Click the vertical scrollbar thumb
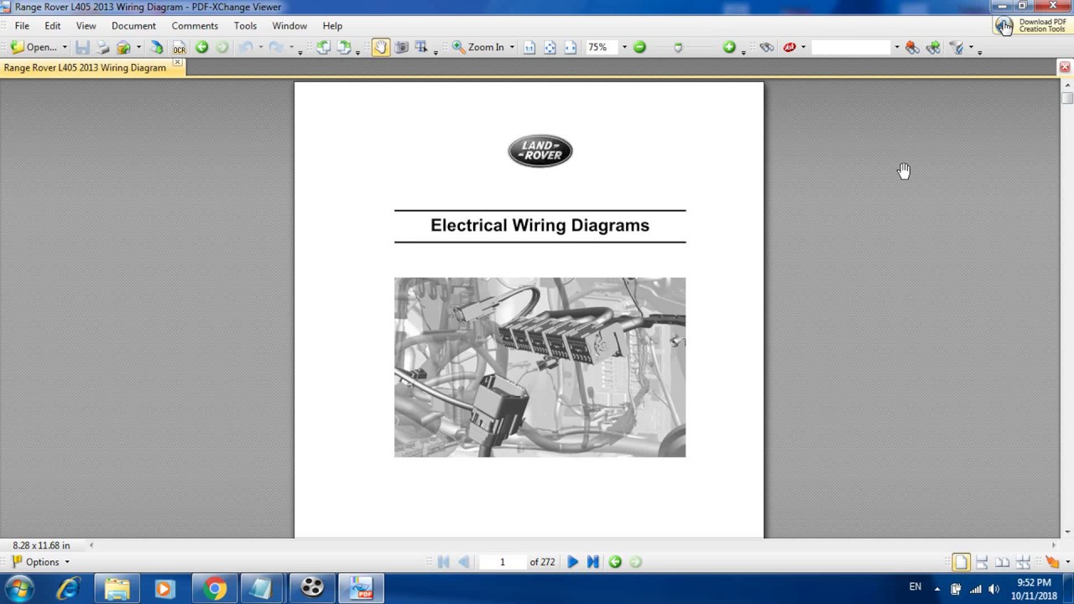 point(1067,97)
